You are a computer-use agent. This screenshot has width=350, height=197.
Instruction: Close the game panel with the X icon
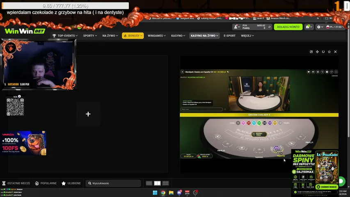point(335,52)
